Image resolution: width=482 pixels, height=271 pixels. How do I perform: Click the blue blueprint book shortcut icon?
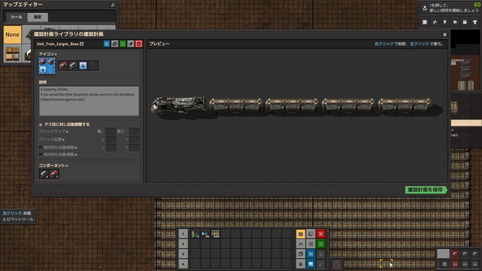click(x=311, y=264)
